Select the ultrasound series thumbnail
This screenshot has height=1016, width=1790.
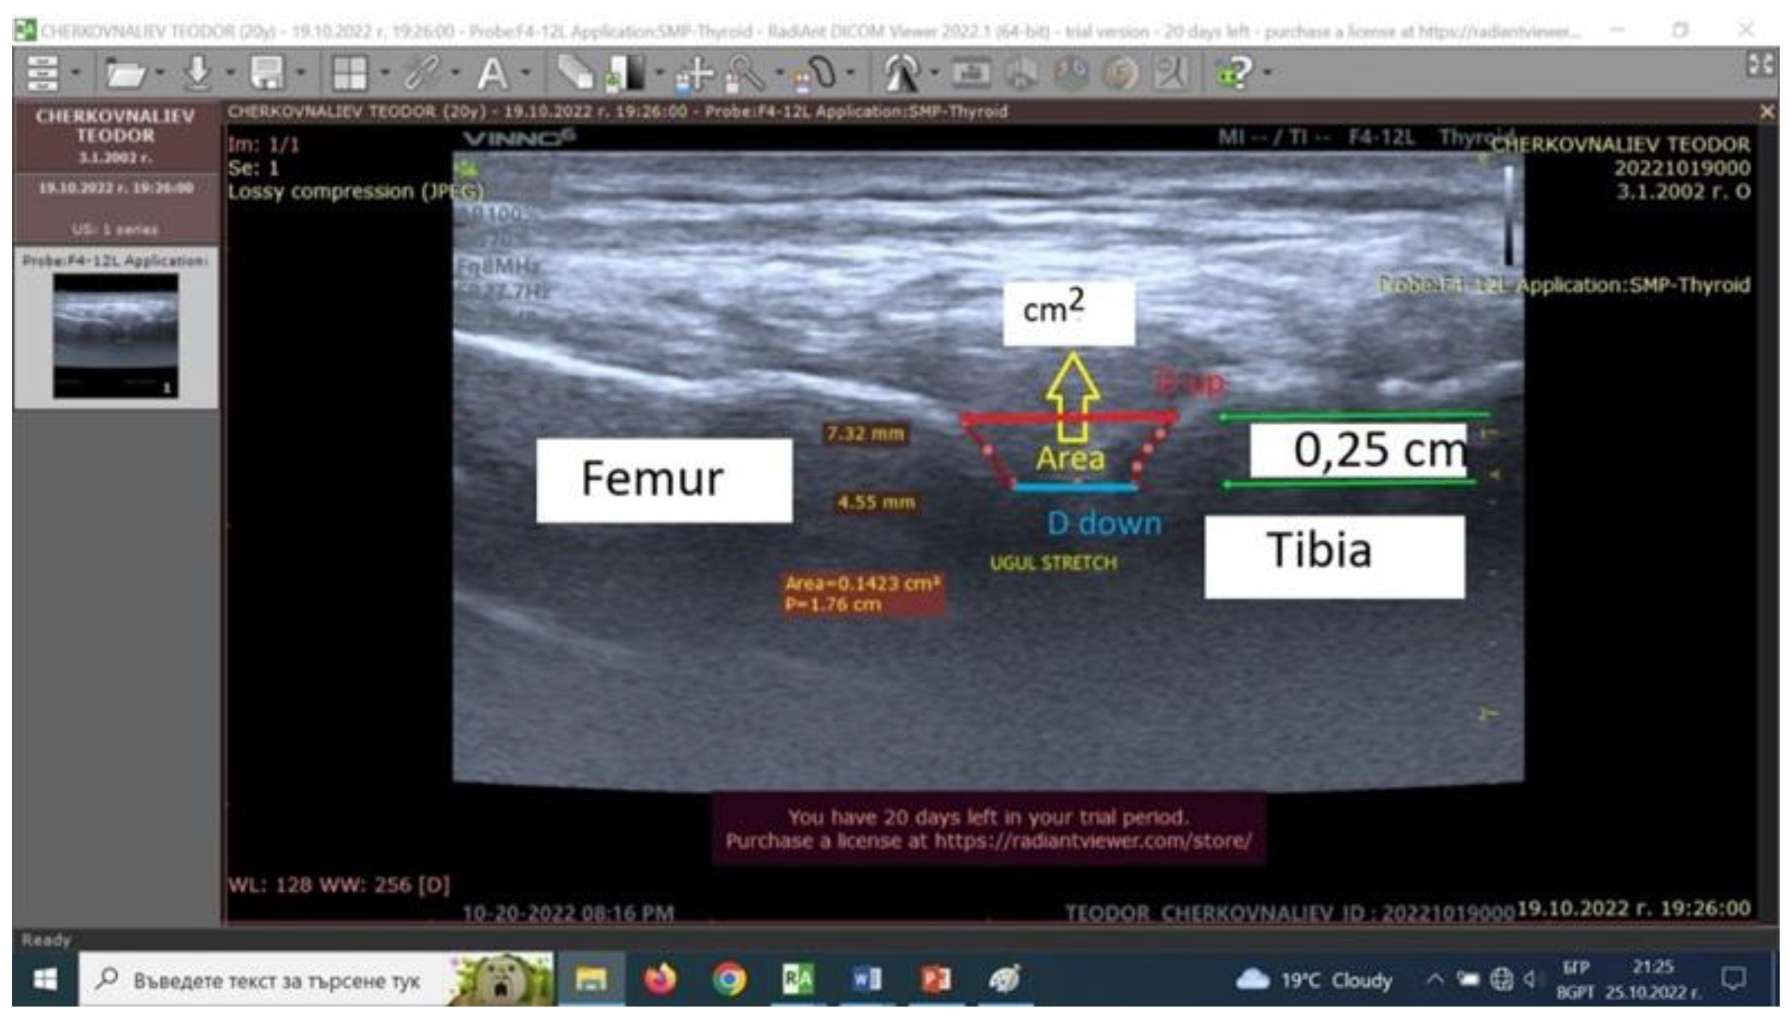click(x=116, y=335)
